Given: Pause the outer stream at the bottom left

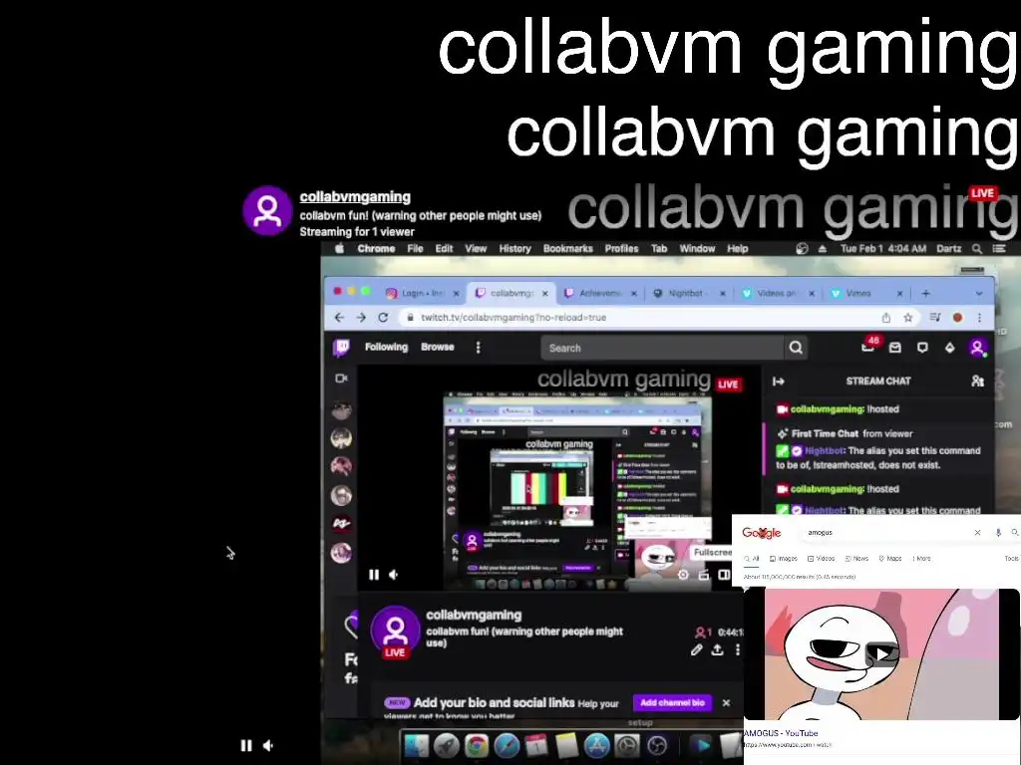Looking at the screenshot, I should [x=246, y=745].
